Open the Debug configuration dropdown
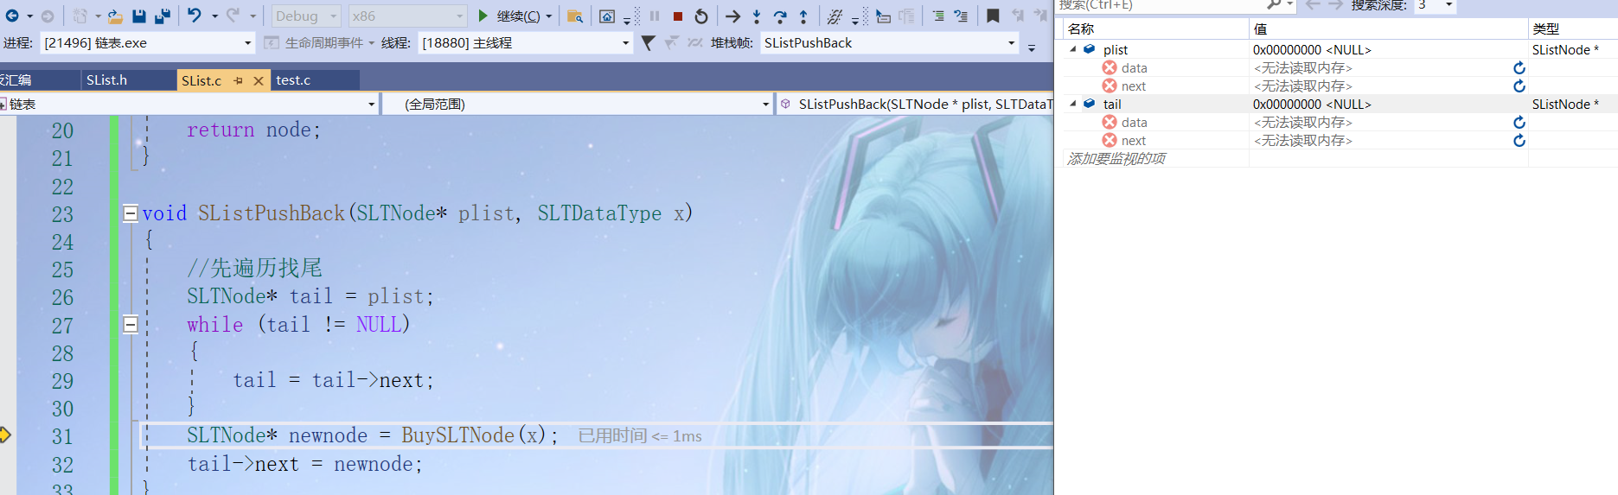This screenshot has height=495, width=1618. pos(305,16)
